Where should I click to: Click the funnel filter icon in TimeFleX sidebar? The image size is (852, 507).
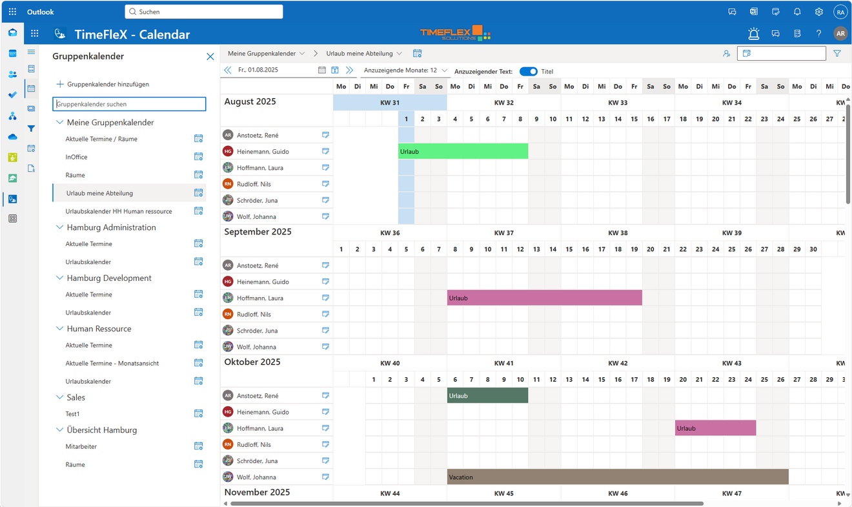click(x=31, y=129)
